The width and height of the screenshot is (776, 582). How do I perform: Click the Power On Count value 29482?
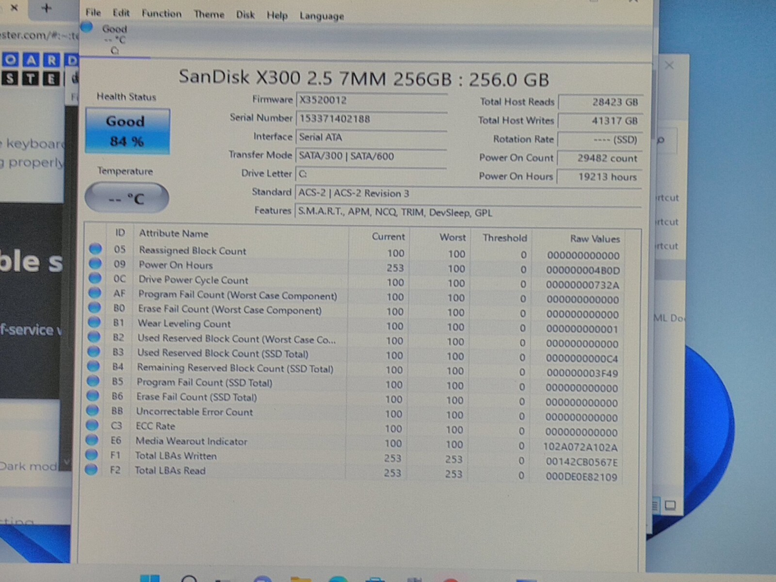(x=600, y=158)
